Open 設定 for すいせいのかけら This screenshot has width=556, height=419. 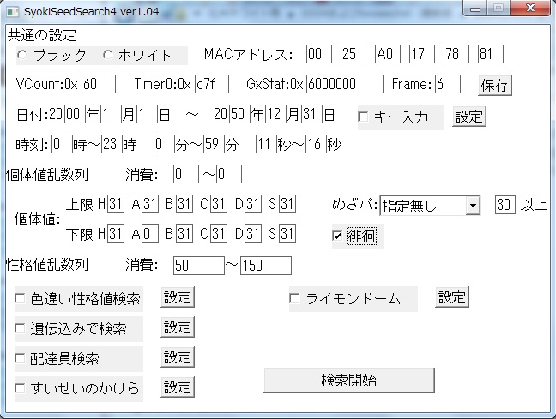tap(178, 387)
